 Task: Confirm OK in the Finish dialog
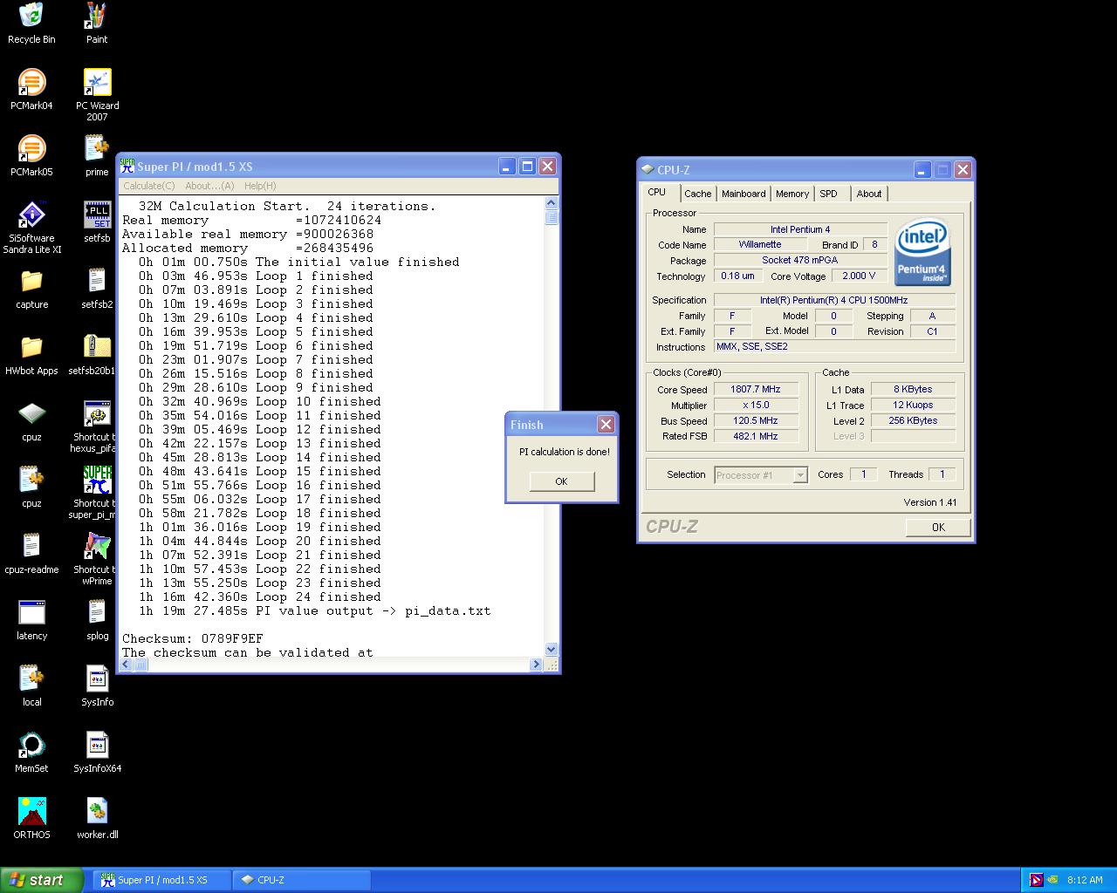[x=561, y=481]
